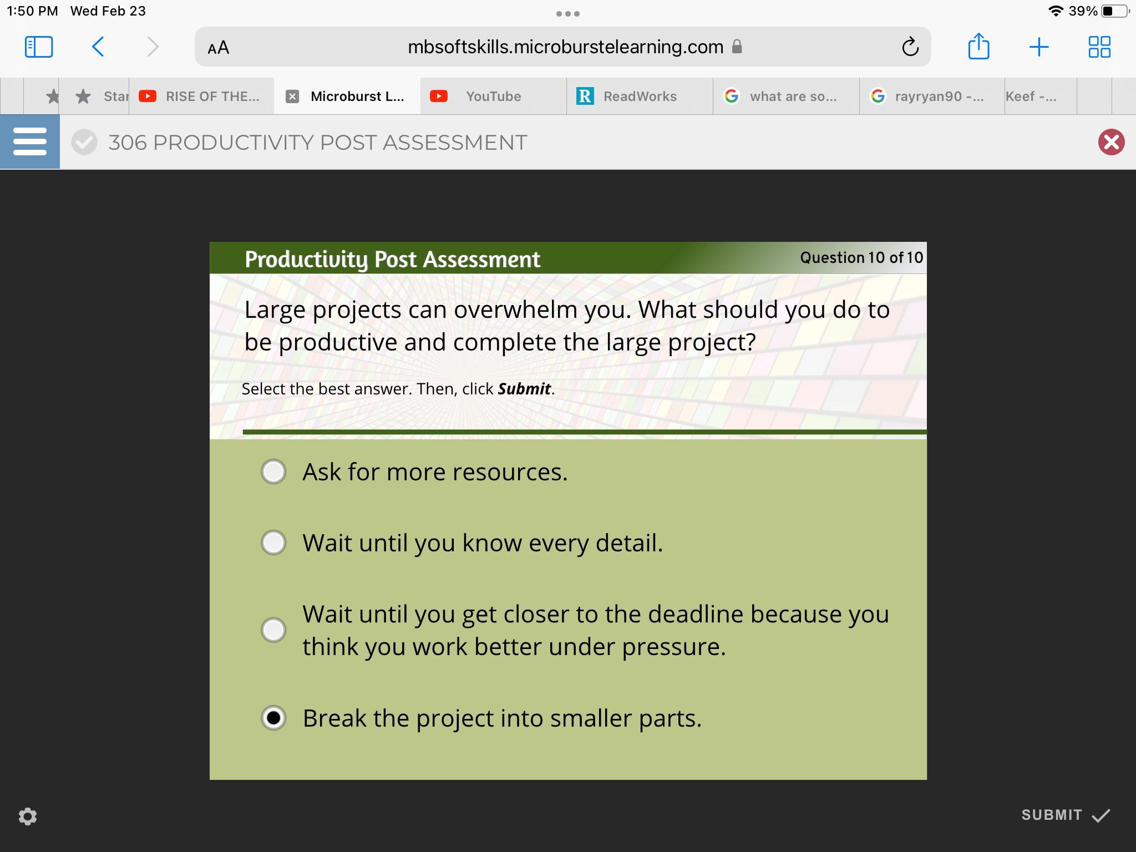Viewport: 1136px width, 852px height.
Task: Select 'Ask for more resources' option
Action: click(273, 471)
